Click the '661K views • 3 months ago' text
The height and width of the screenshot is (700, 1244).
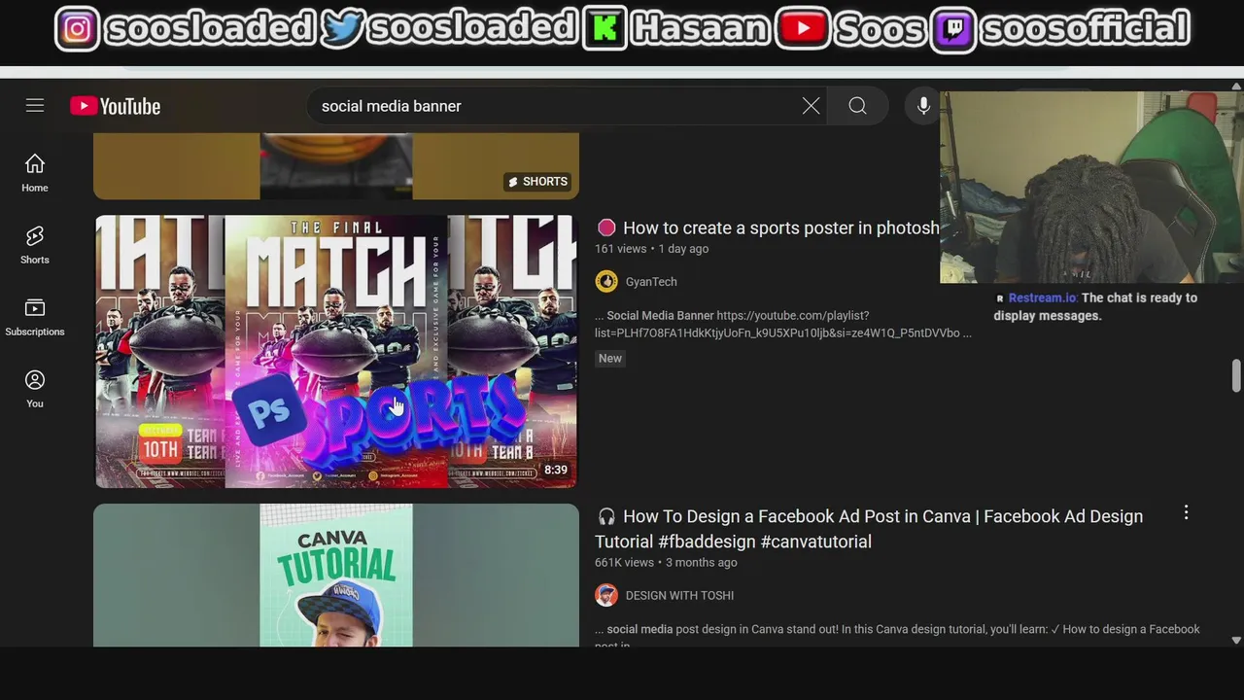(666, 563)
